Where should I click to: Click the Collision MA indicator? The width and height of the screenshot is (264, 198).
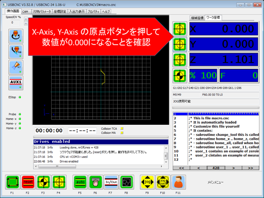click(122, 133)
